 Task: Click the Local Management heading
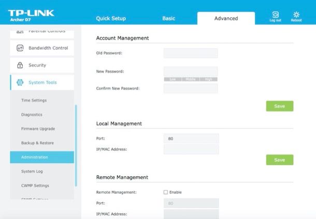119,123
